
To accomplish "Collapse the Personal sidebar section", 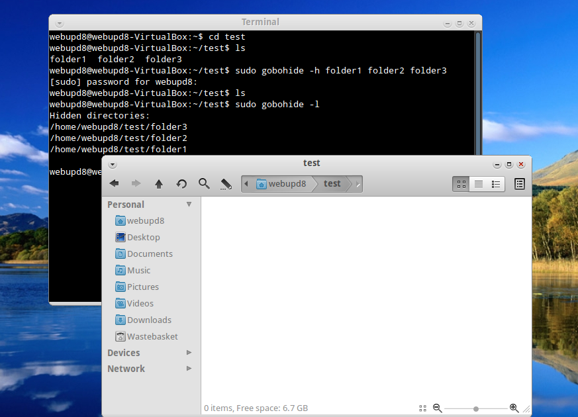I will coord(189,205).
